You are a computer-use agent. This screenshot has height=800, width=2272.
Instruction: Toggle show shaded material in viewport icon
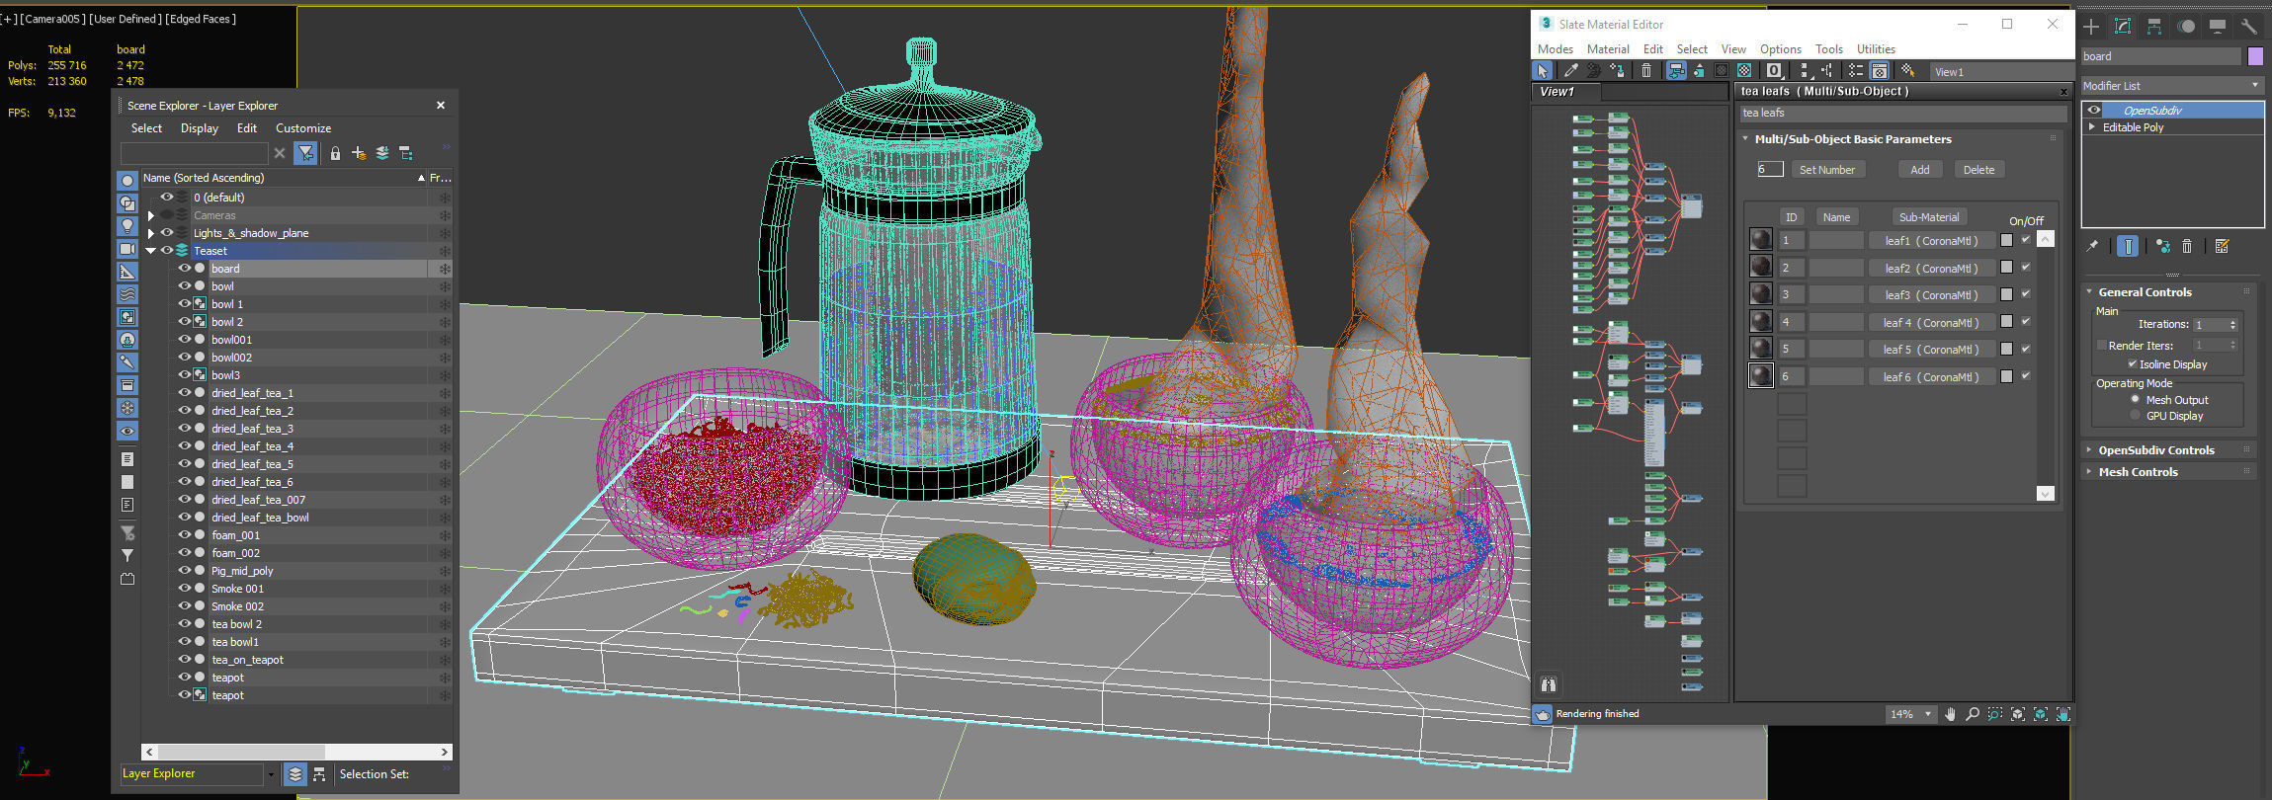pyautogui.click(x=1745, y=71)
